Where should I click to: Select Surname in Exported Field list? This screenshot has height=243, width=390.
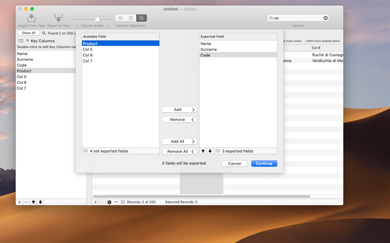pos(209,50)
